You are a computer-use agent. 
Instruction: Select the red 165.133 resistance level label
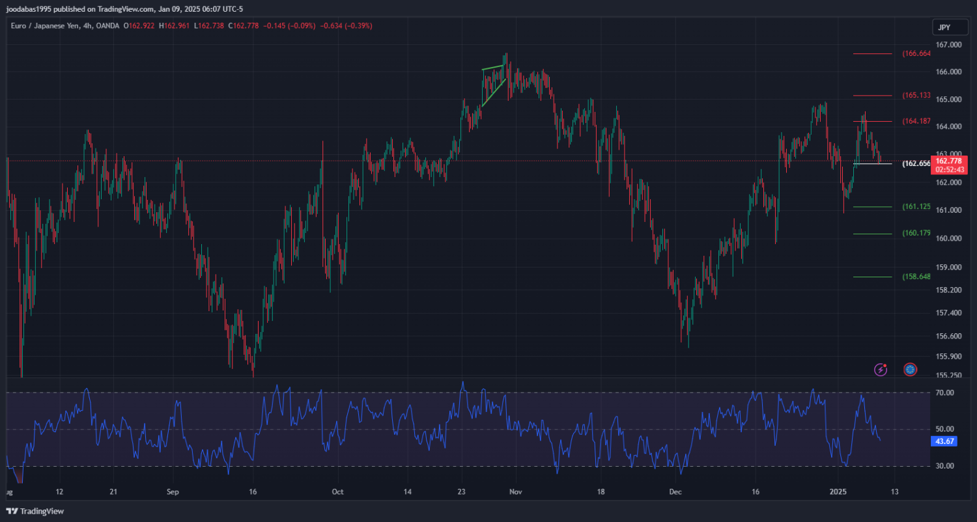tap(916, 96)
